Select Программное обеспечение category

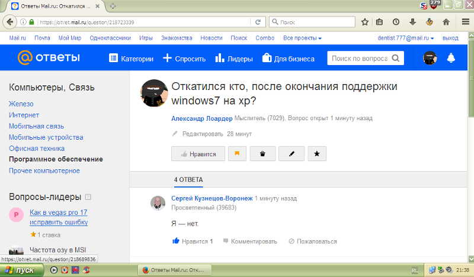(56, 159)
